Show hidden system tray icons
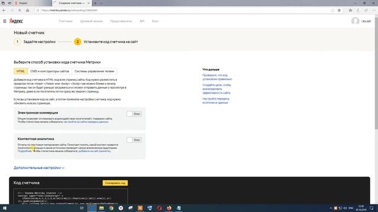The image size is (378, 212). (331, 208)
